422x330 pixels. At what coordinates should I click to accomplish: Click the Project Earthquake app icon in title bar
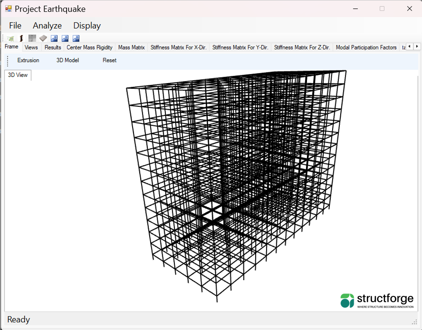tap(9, 9)
